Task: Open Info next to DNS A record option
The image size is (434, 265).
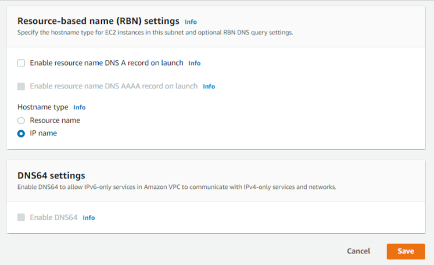Action: coord(194,63)
